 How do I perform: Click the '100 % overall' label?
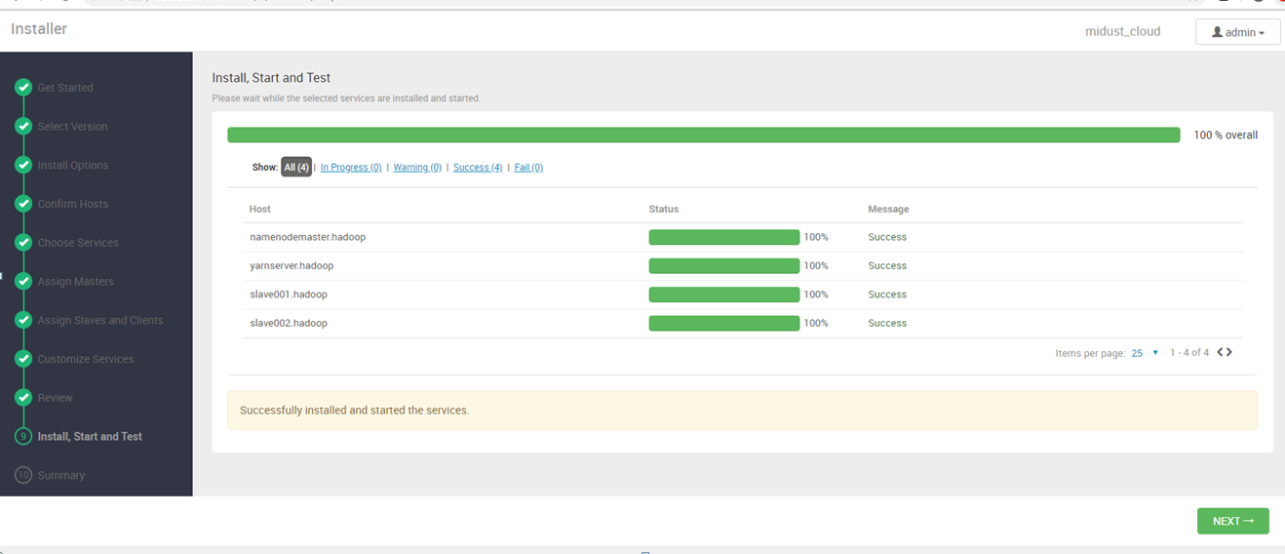1226,136
